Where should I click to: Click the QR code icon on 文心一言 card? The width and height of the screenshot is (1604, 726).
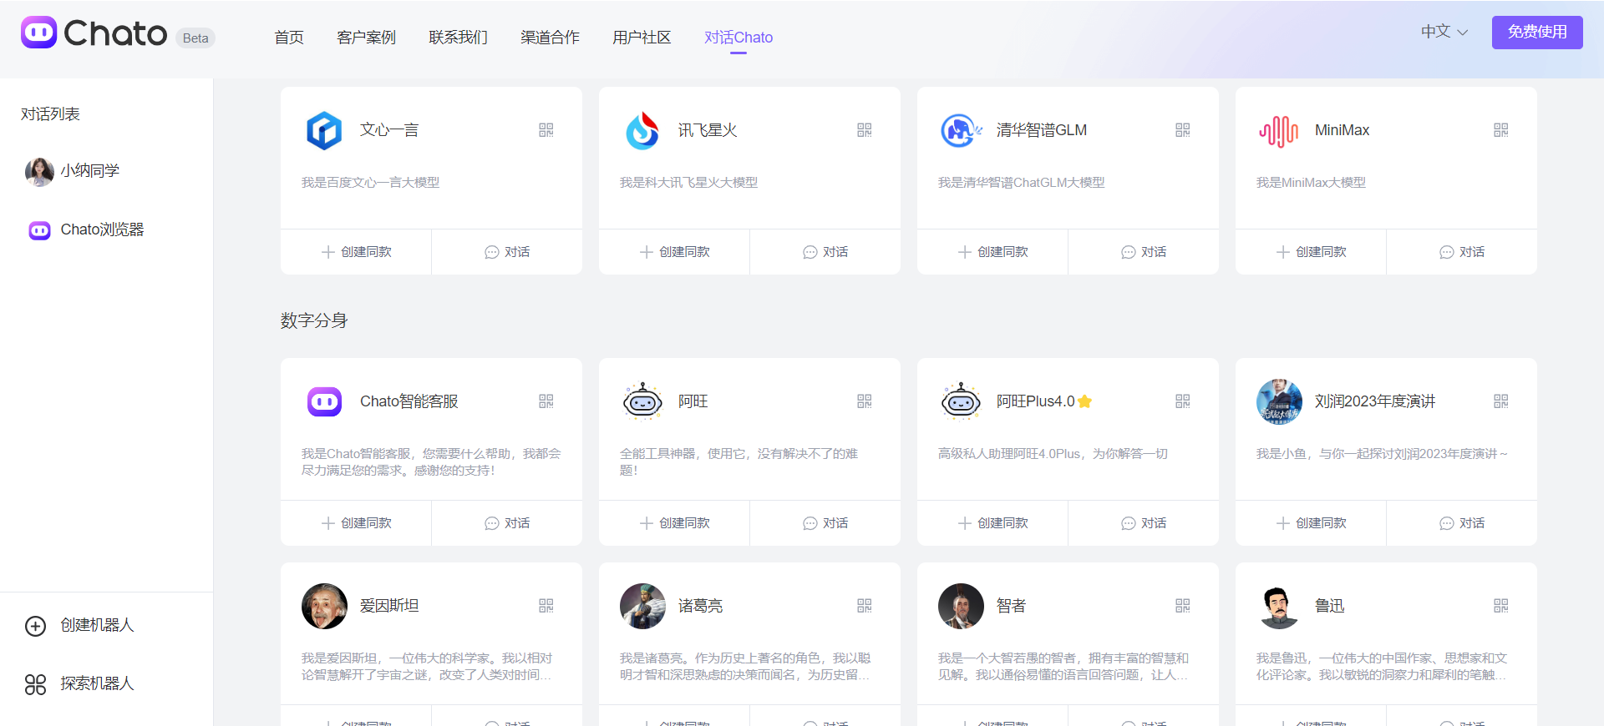[546, 130]
